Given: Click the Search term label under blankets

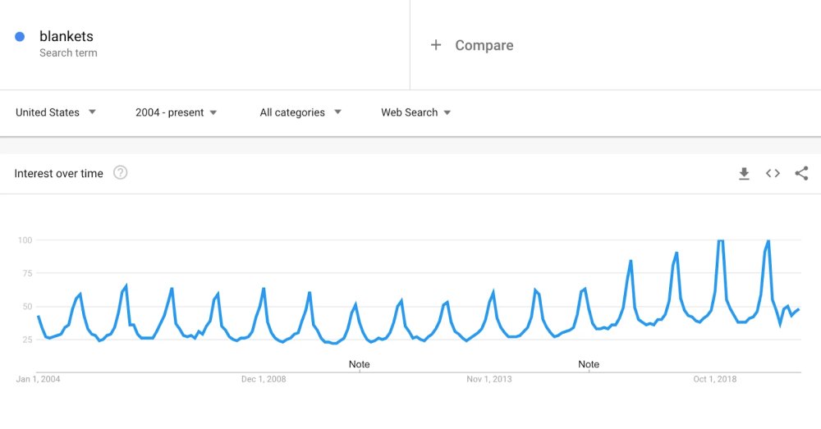Looking at the screenshot, I should pos(68,52).
